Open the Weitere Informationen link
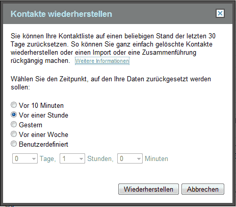This screenshot has height=207, width=236. 102,61
